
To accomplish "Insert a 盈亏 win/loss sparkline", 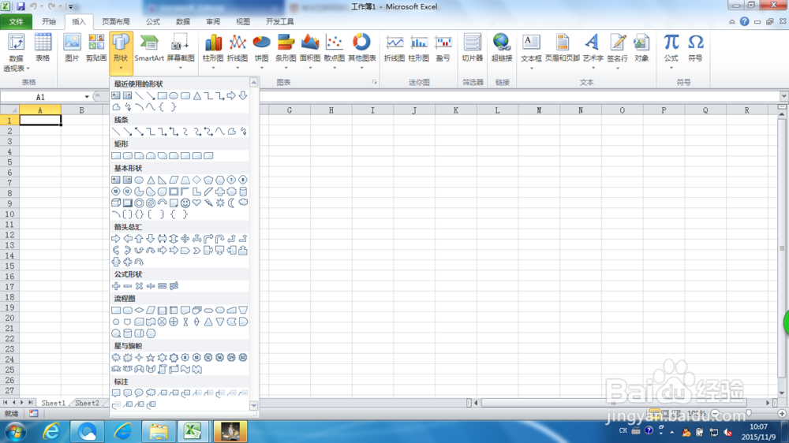I will [443, 48].
